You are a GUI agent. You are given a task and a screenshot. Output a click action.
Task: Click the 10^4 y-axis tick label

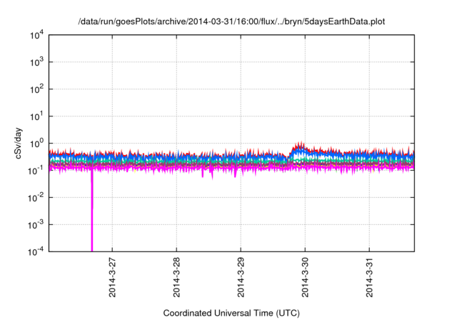[x=36, y=36]
